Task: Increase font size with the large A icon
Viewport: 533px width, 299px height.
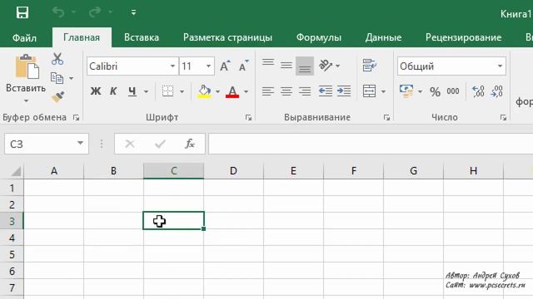Action: 225,66
